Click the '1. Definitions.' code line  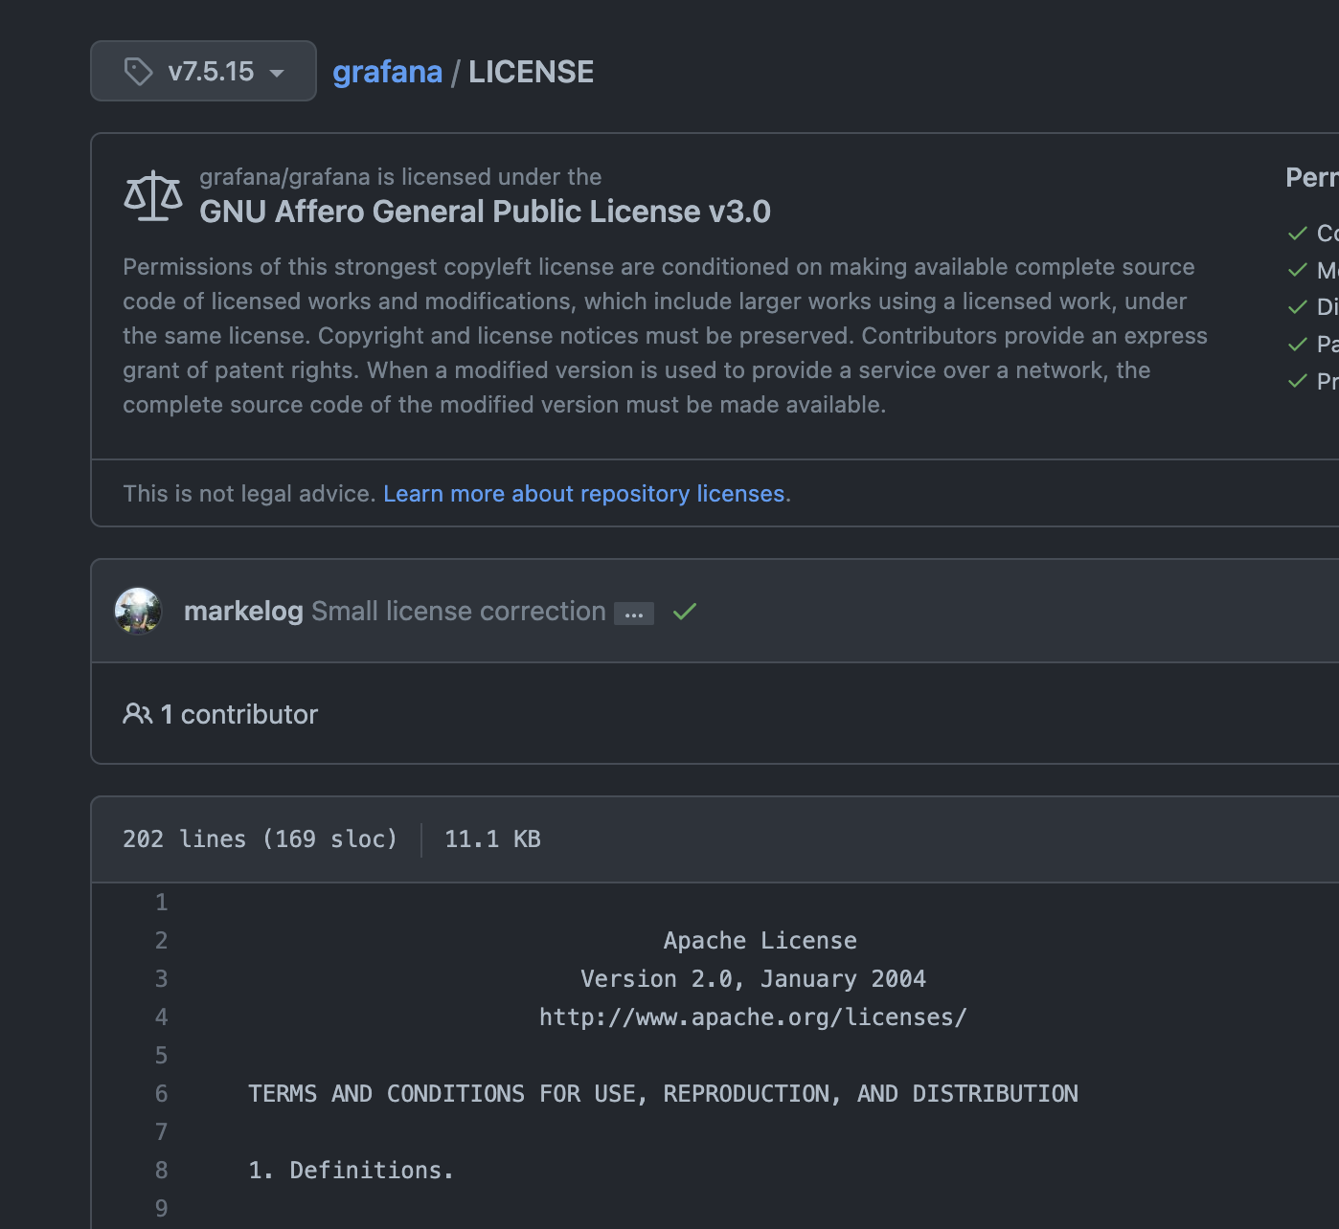(351, 1171)
